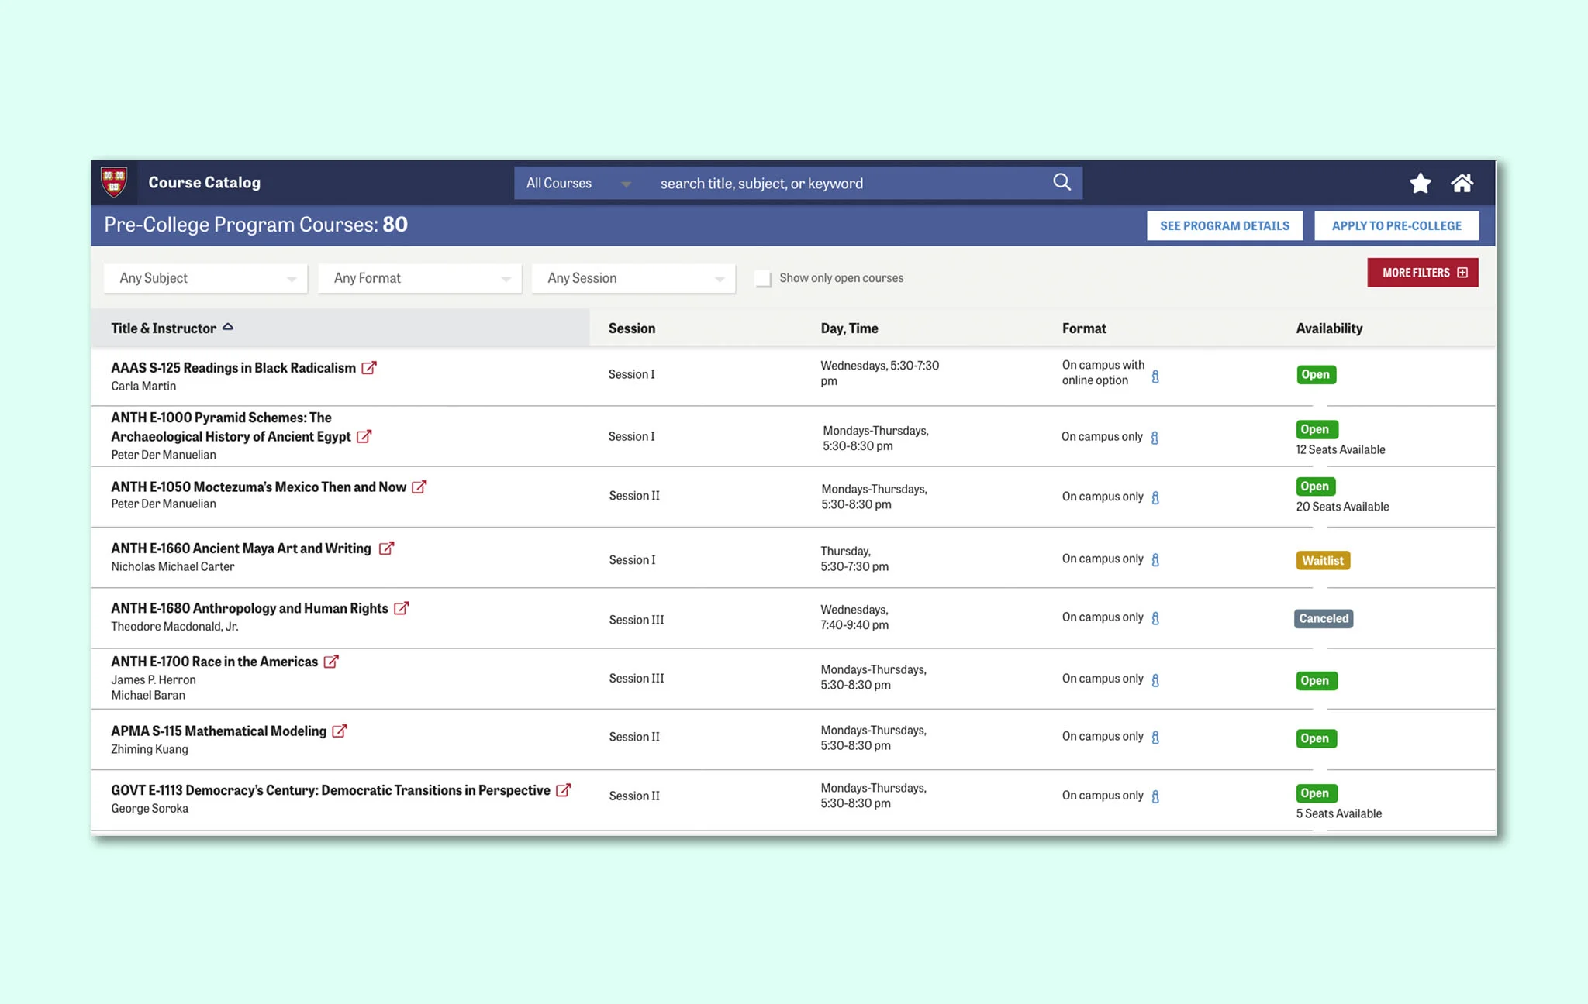Click format info icon for ANTH E-1050
Screen dimensions: 1588x1004
(1155, 497)
